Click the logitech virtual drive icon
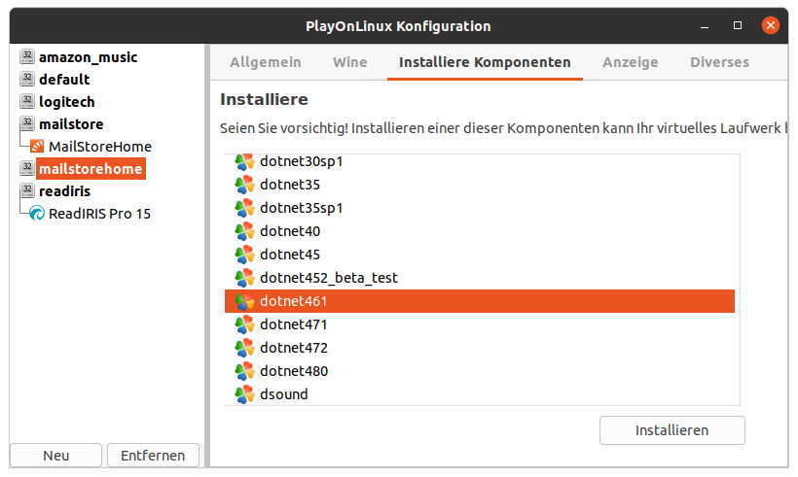Image resolution: width=798 pixels, height=477 pixels. point(27,102)
